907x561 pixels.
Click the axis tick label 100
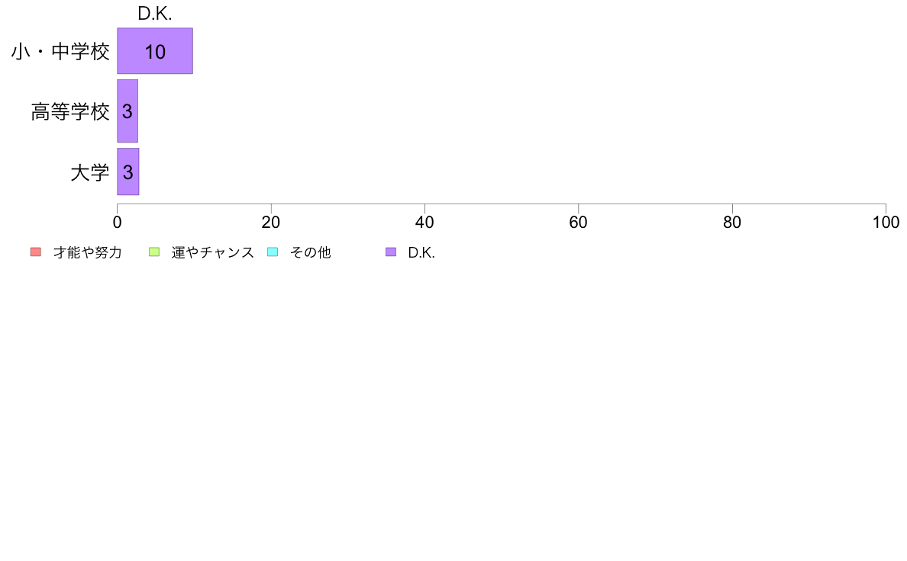point(886,223)
